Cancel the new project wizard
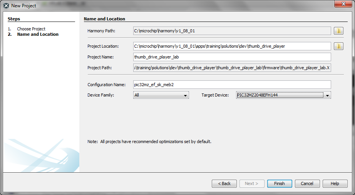The image size is (355, 195). coord(307,183)
